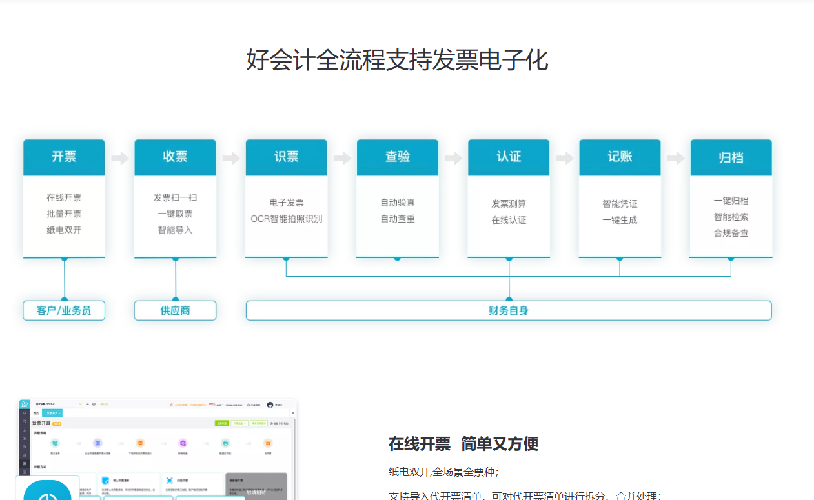Select the 自动验真 text line
Image resolution: width=814 pixels, height=500 pixels.
398,203
